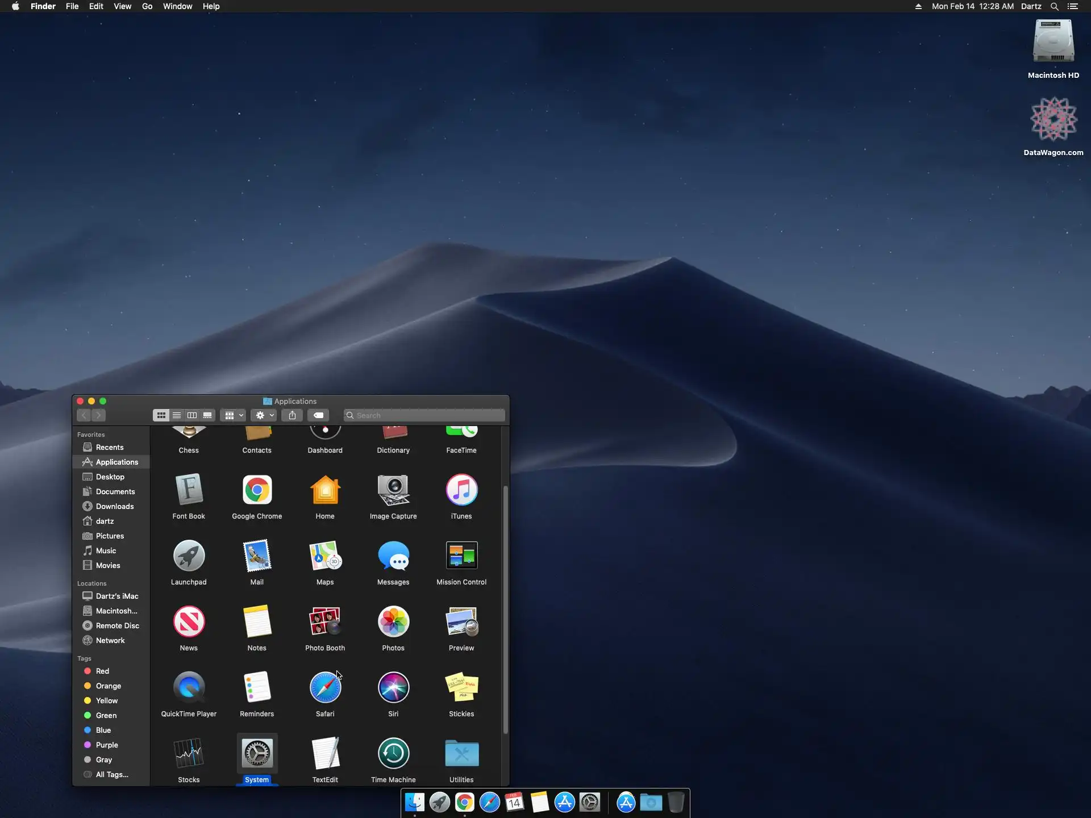1091x818 pixels.
Task: Switch to list view mode
Action: click(x=177, y=415)
